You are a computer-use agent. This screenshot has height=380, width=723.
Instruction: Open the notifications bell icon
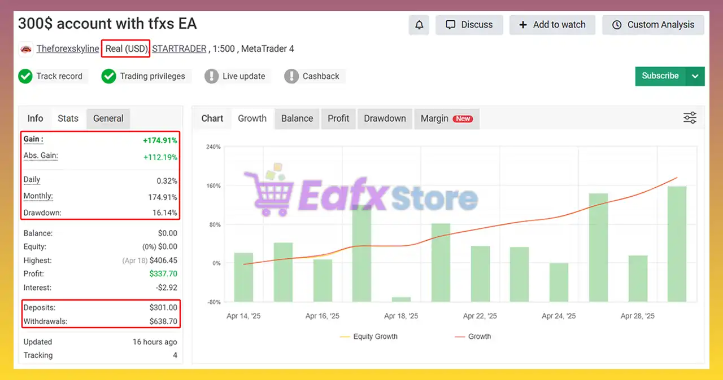[x=419, y=24]
